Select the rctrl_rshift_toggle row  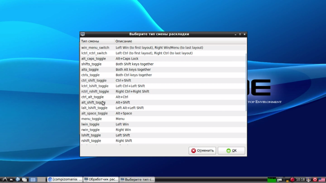tap(163, 91)
